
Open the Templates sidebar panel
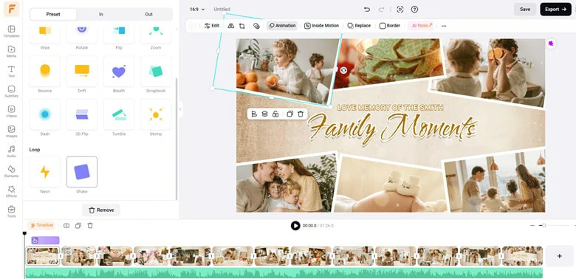[x=11, y=31]
